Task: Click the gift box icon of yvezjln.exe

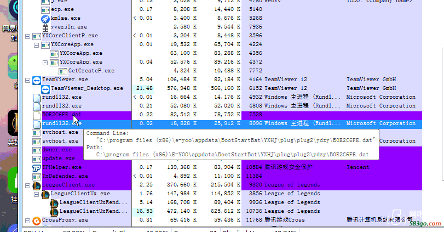Action: (45, 27)
